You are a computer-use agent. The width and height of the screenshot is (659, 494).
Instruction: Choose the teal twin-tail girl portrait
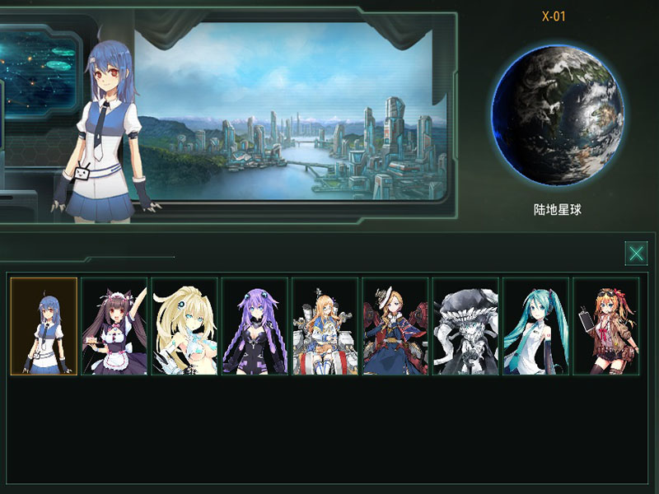[x=536, y=326]
